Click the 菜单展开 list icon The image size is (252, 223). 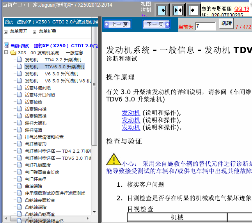pyautogui.click(x=6, y=32)
